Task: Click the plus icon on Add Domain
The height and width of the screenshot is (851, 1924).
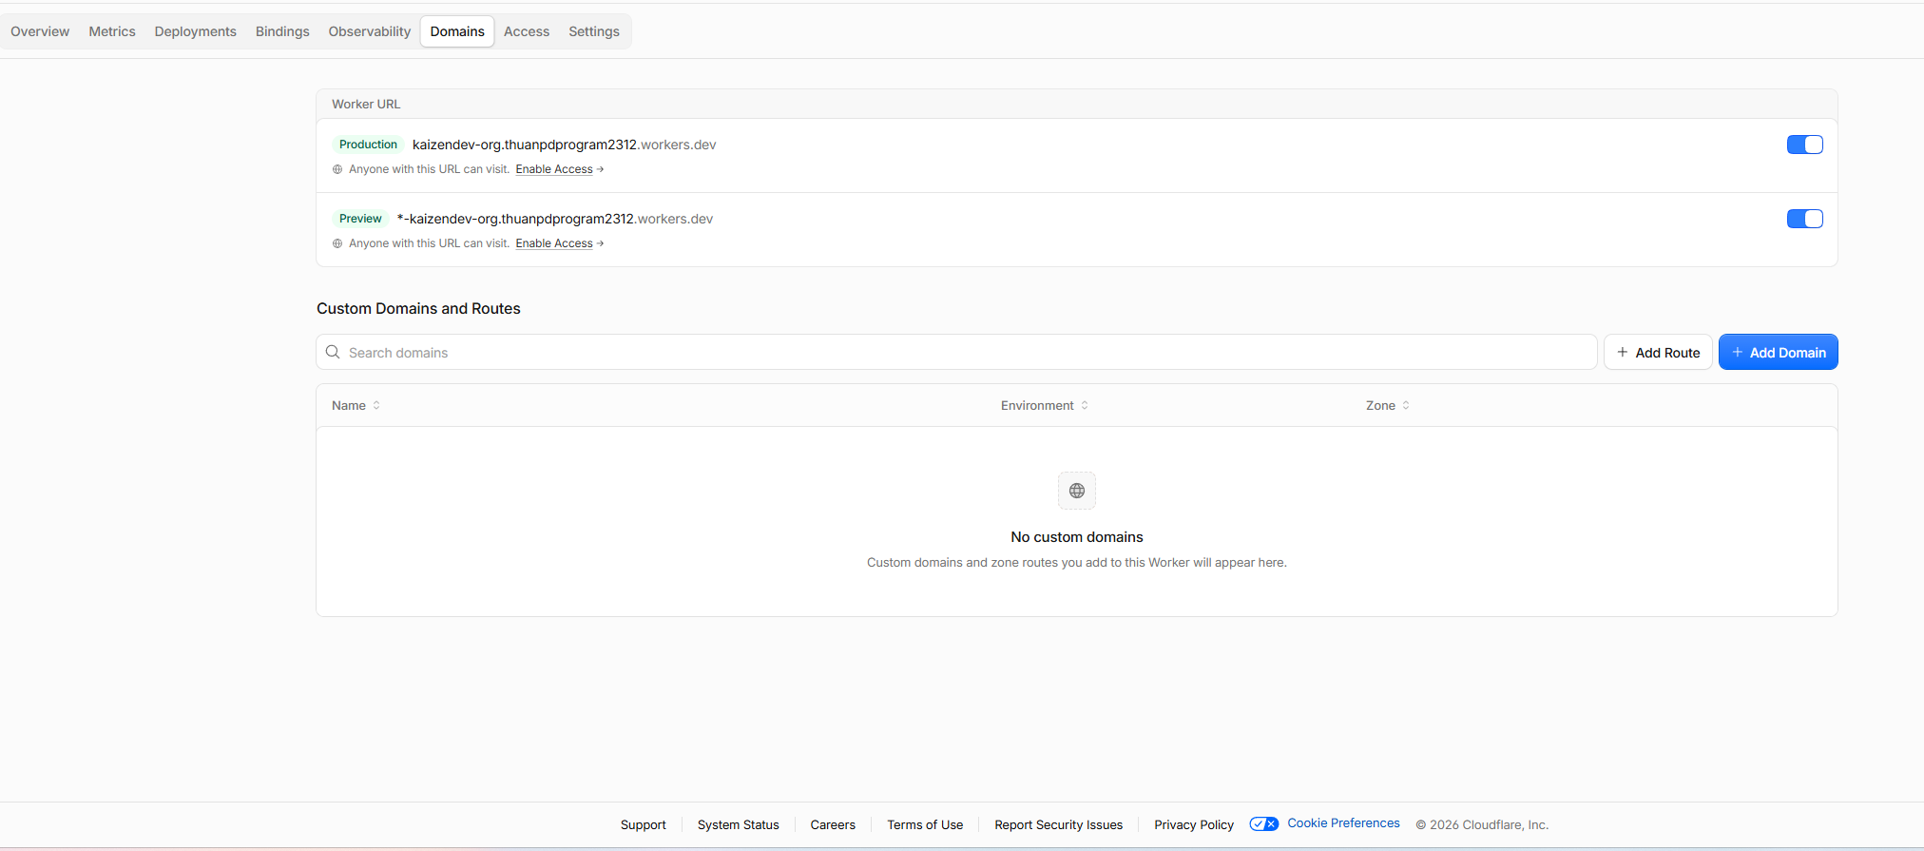Action: tap(1738, 352)
